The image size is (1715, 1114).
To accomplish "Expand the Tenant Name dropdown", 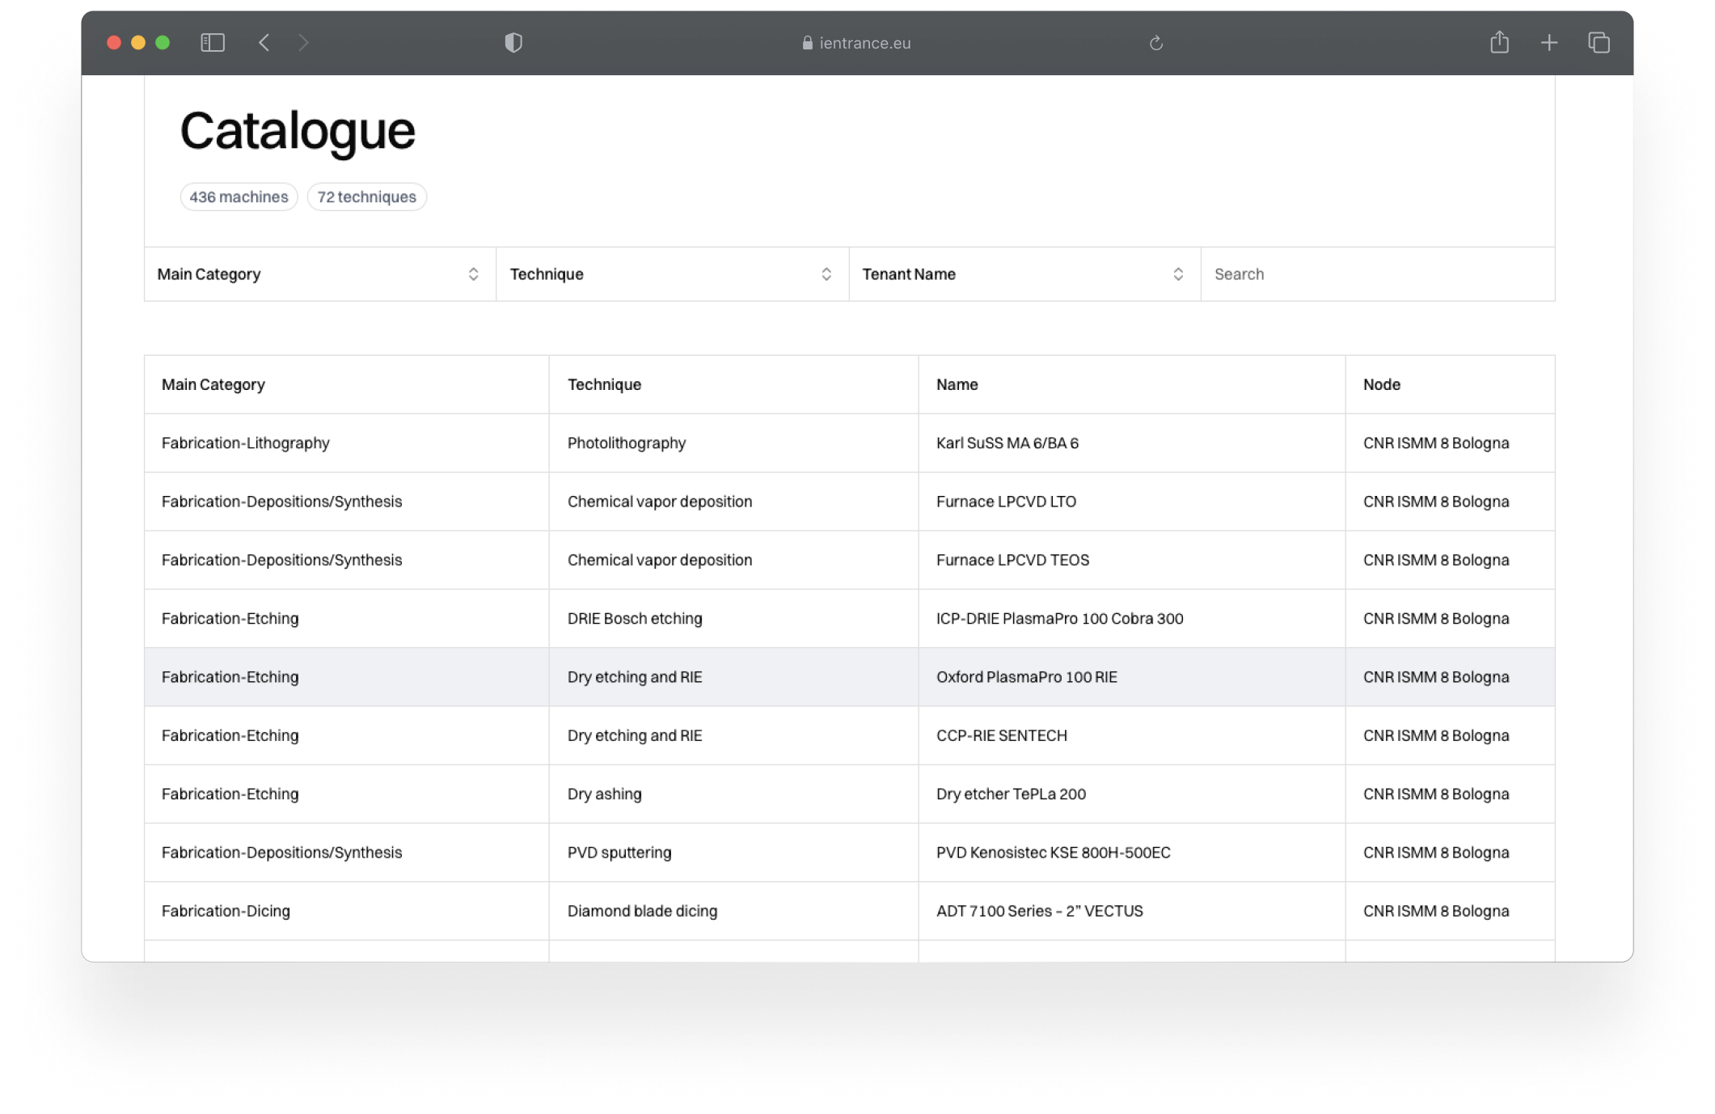I will coord(1024,274).
